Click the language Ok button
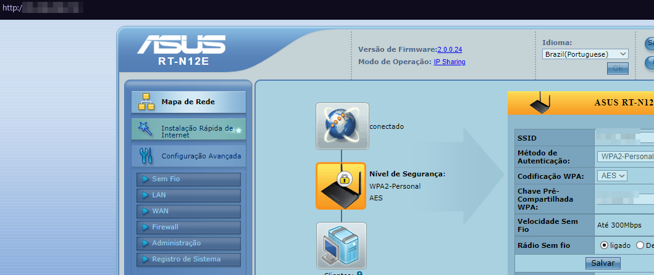This screenshot has height=275, width=654. [618, 68]
